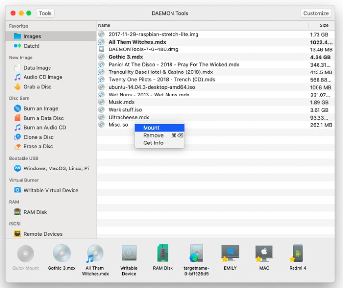
Task: Click the Customize button
Action: [x=316, y=13]
